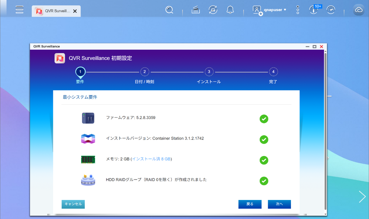The width and height of the screenshot is (369, 219).
Task: Click the ファームウェア: 5.2.8.3359 text
Action: pyautogui.click(x=131, y=117)
